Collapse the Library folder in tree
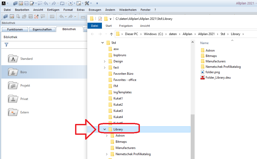 pos(105,129)
